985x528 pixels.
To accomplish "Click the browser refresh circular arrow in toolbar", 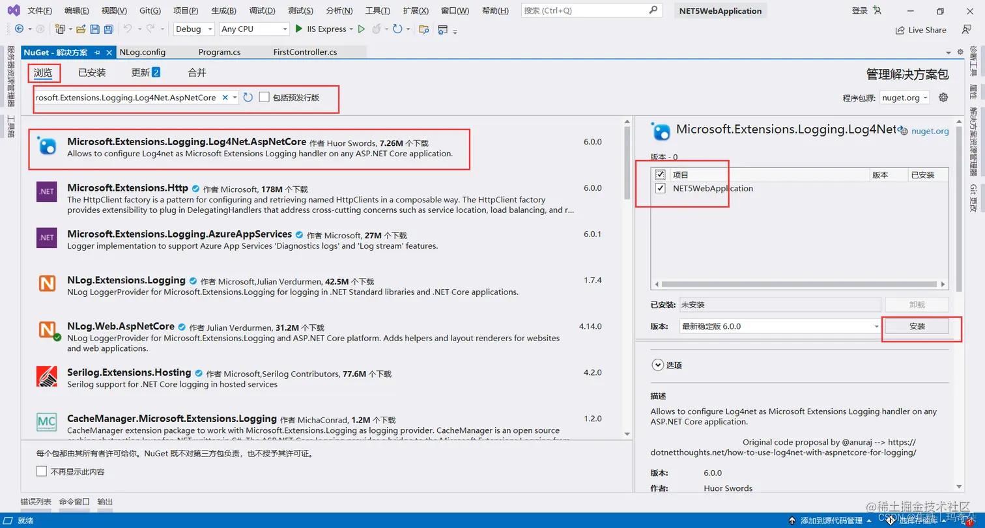I will pos(397,29).
